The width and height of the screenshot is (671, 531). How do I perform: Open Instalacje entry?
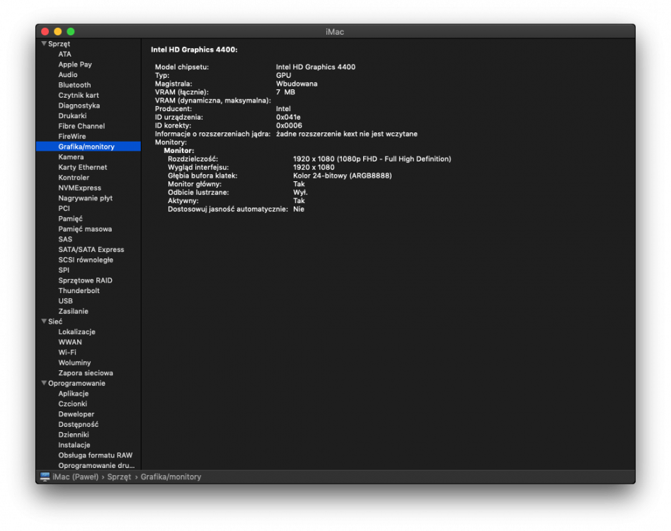click(x=74, y=445)
